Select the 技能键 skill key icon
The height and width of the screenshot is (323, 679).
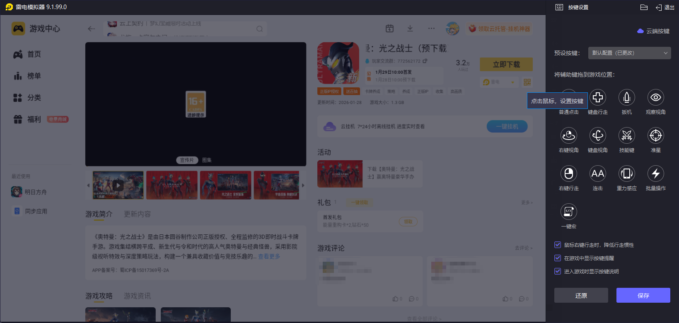point(626,136)
